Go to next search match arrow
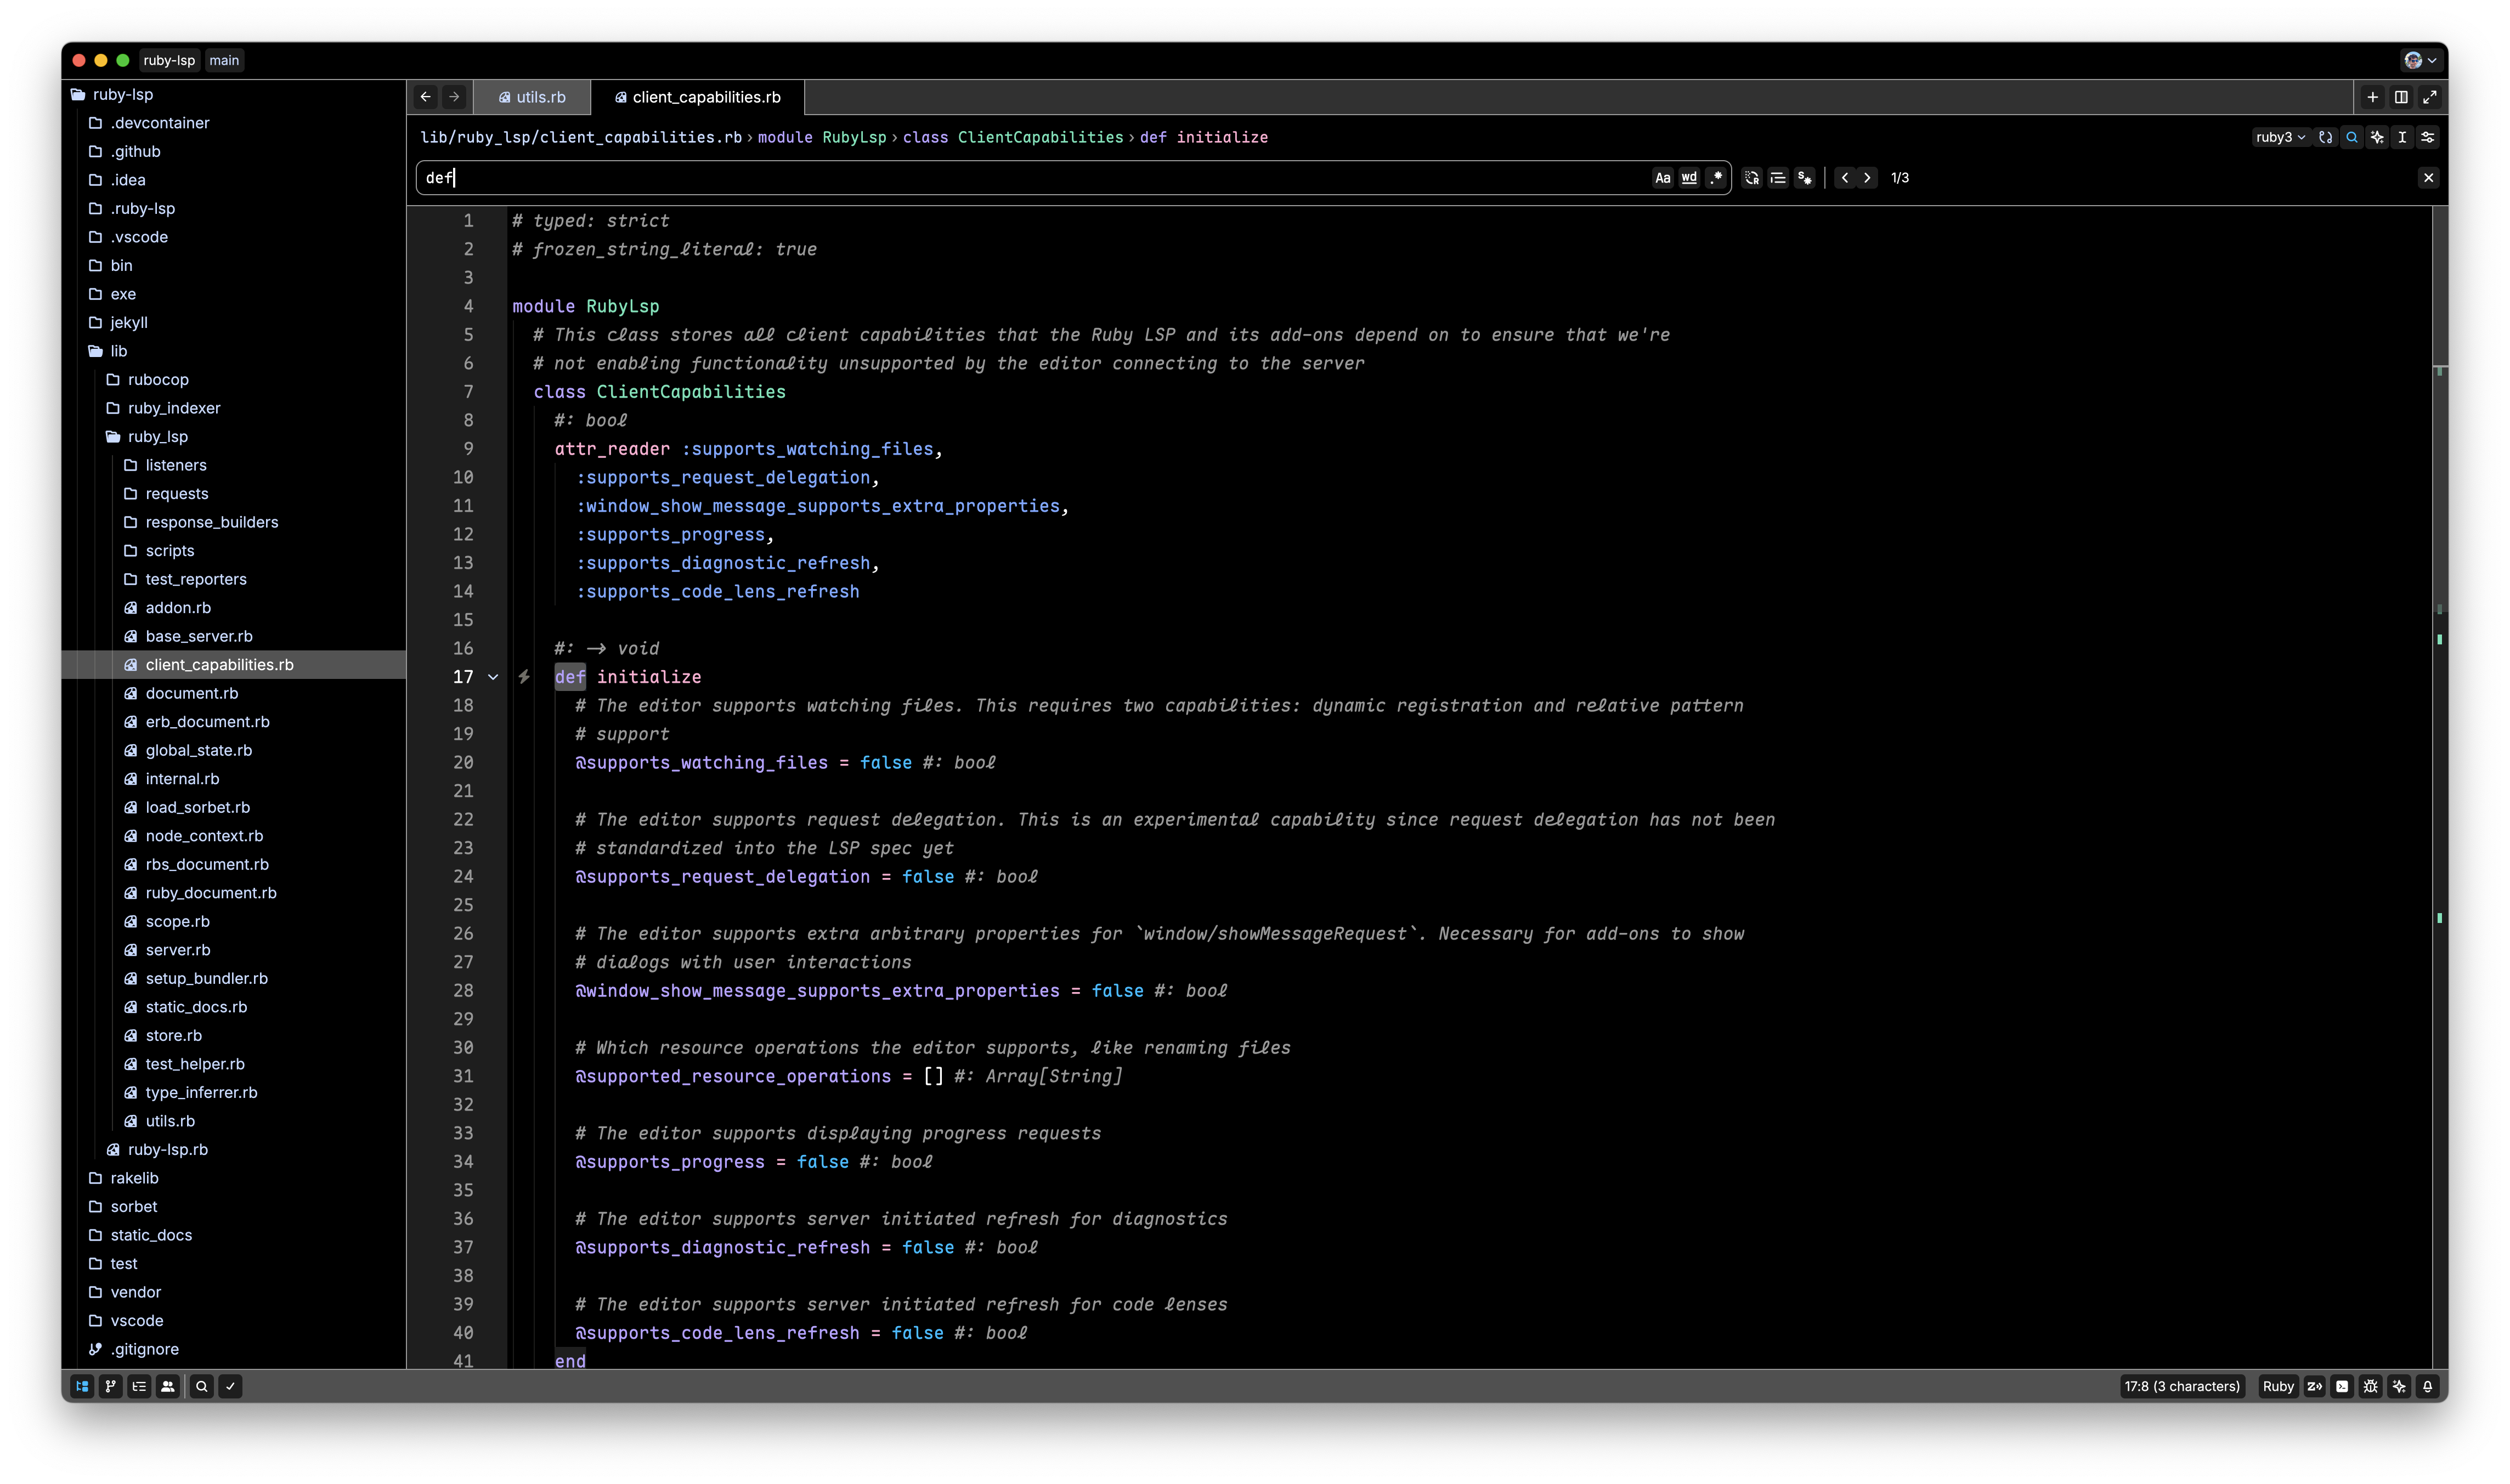Image resolution: width=2510 pixels, height=1484 pixels. pyautogui.click(x=1867, y=178)
